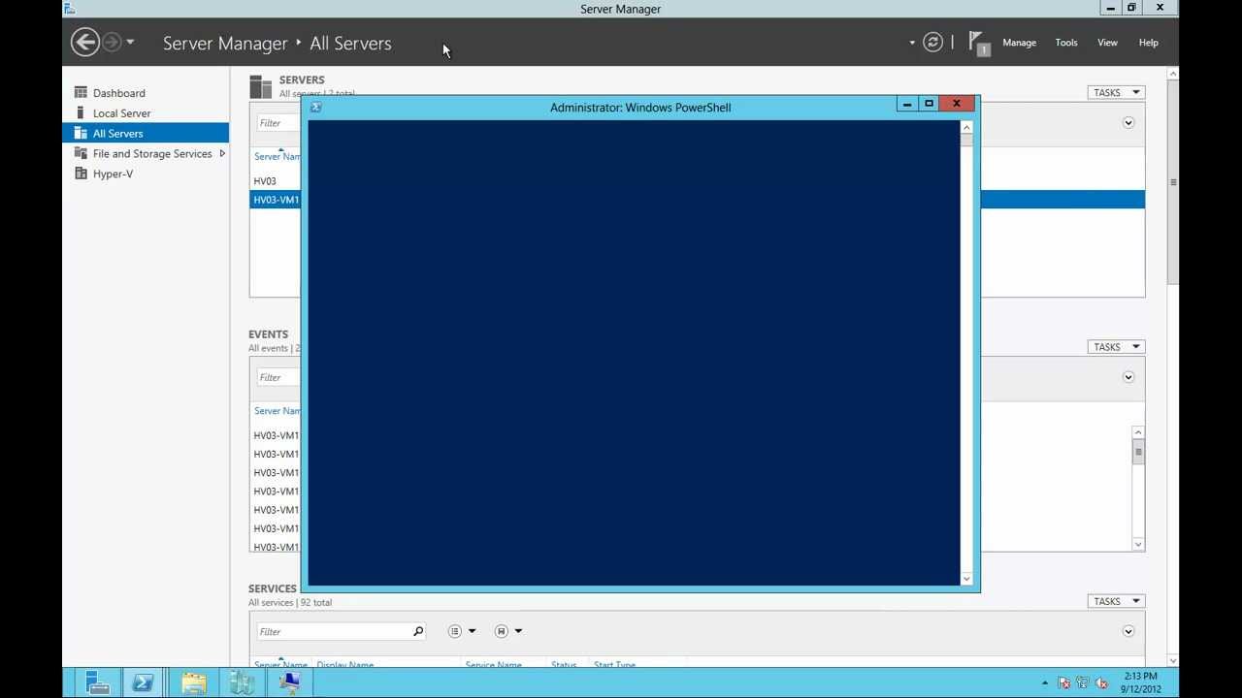Click the Server Manager taskbar icon
Screen dimensions: 1242x698
pyautogui.click(x=97, y=682)
